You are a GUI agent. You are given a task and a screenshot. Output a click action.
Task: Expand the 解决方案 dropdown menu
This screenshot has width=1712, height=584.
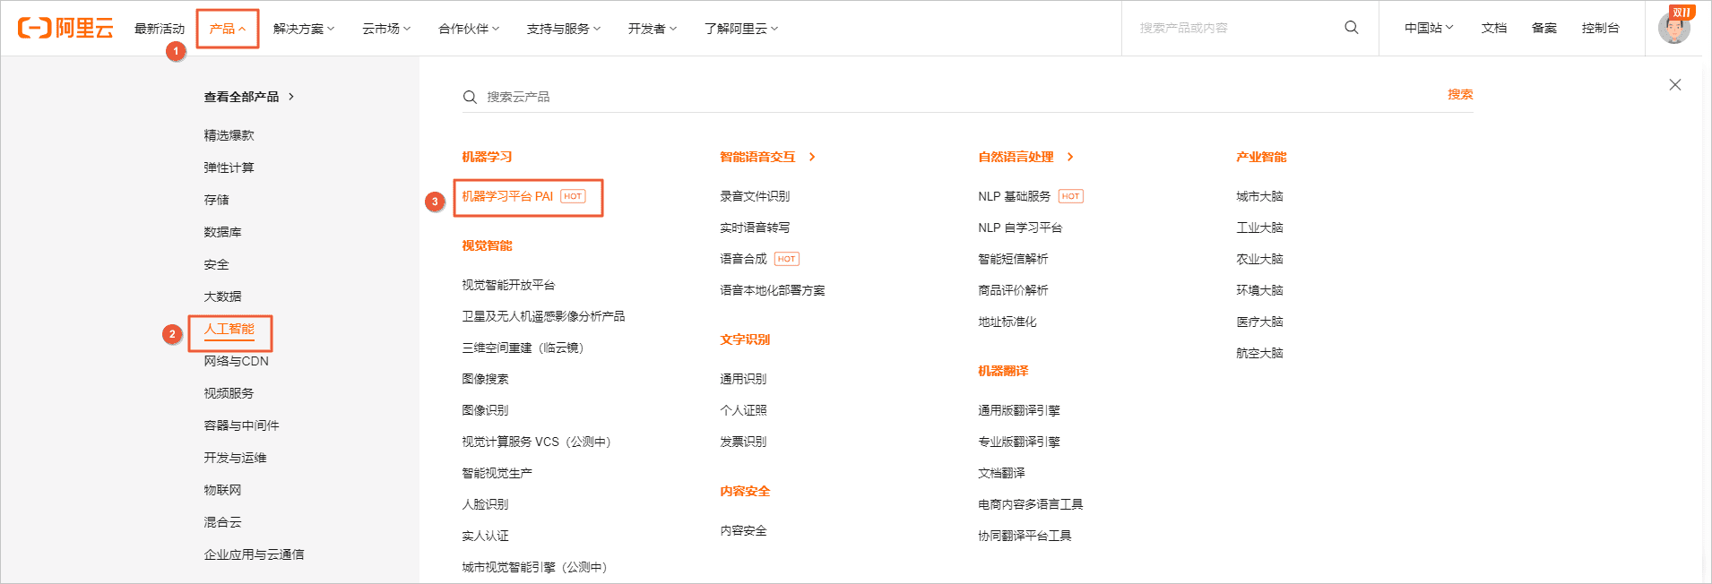coord(303,29)
